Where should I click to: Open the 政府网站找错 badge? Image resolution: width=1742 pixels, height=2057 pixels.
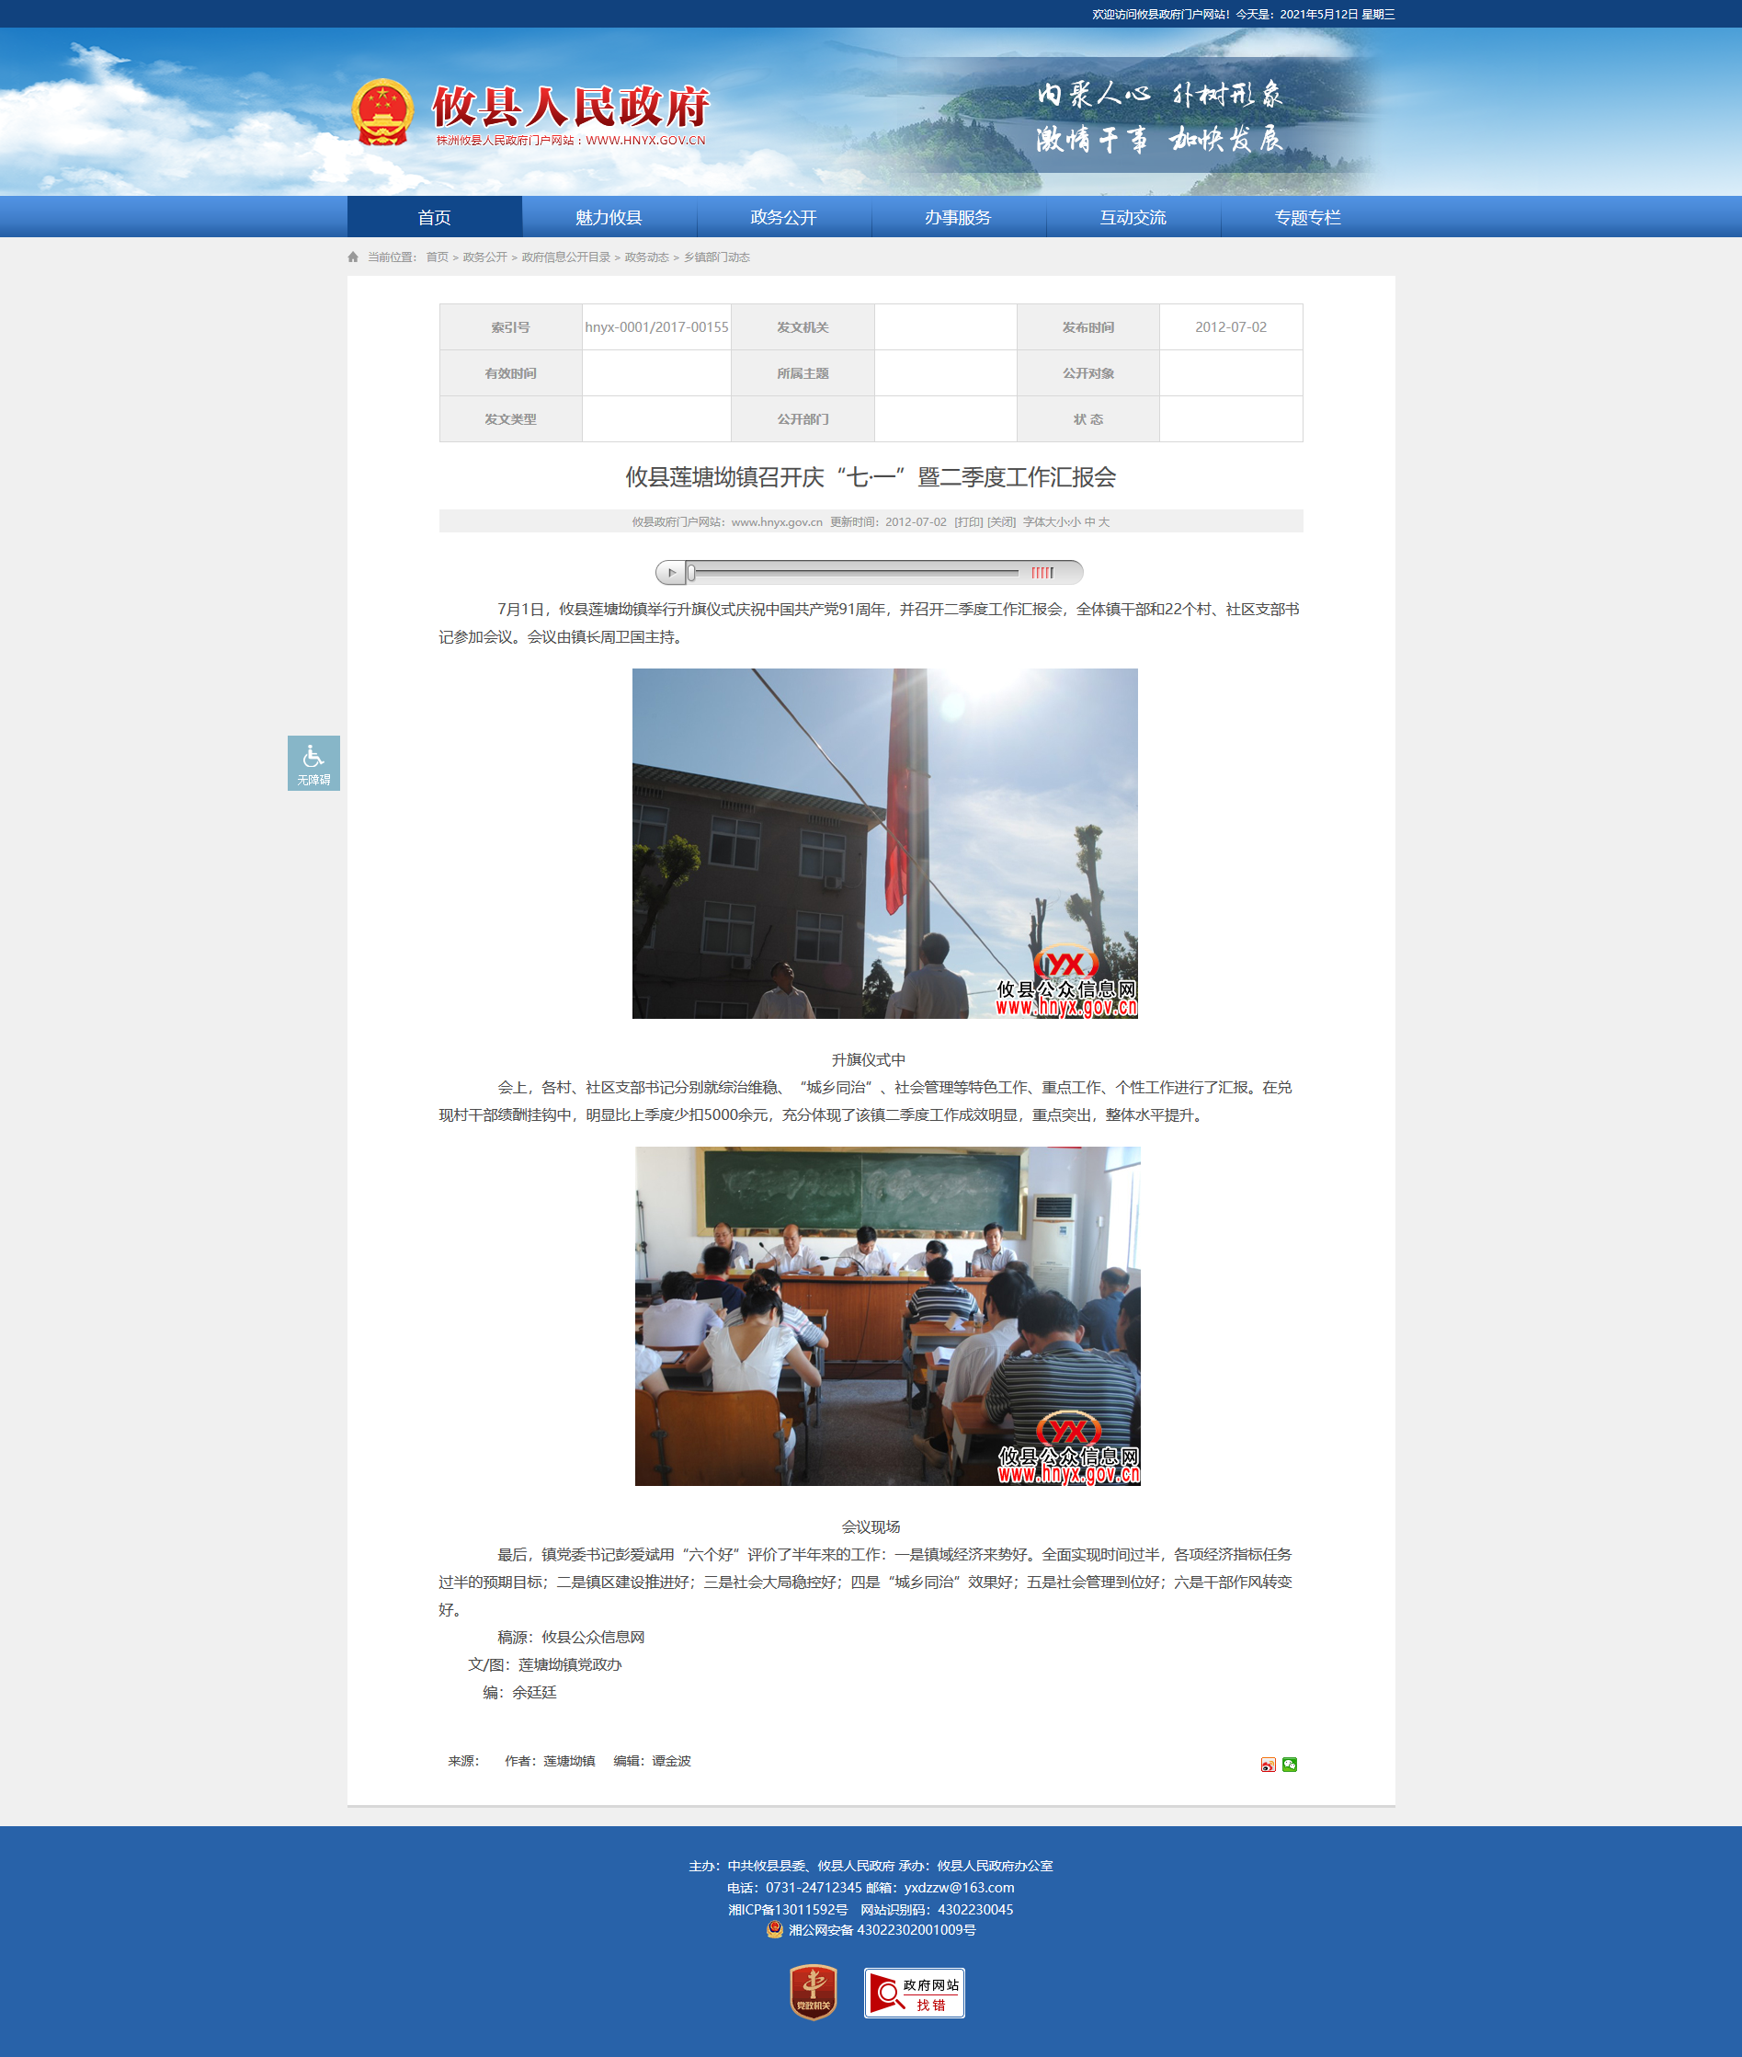pos(915,1993)
